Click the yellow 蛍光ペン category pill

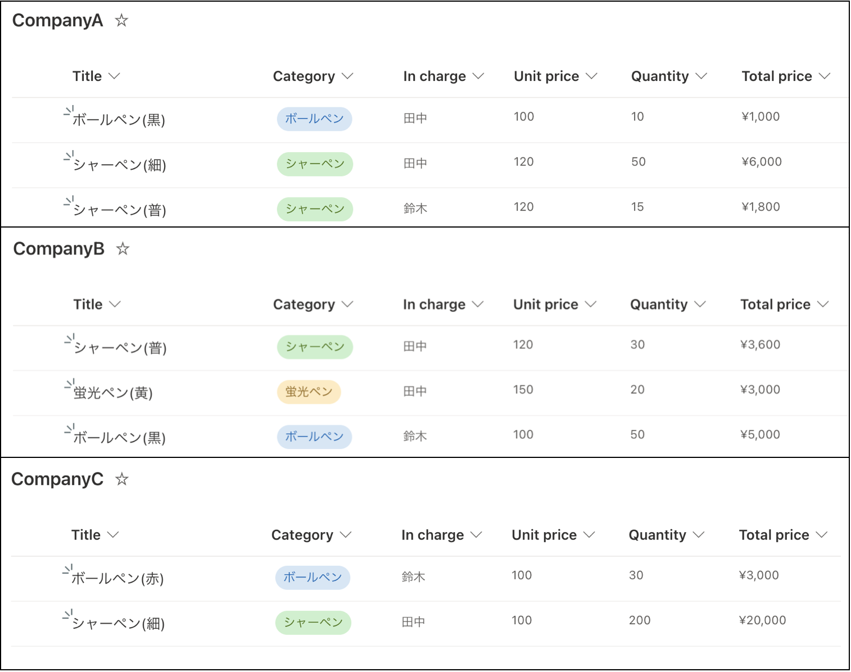tap(309, 392)
